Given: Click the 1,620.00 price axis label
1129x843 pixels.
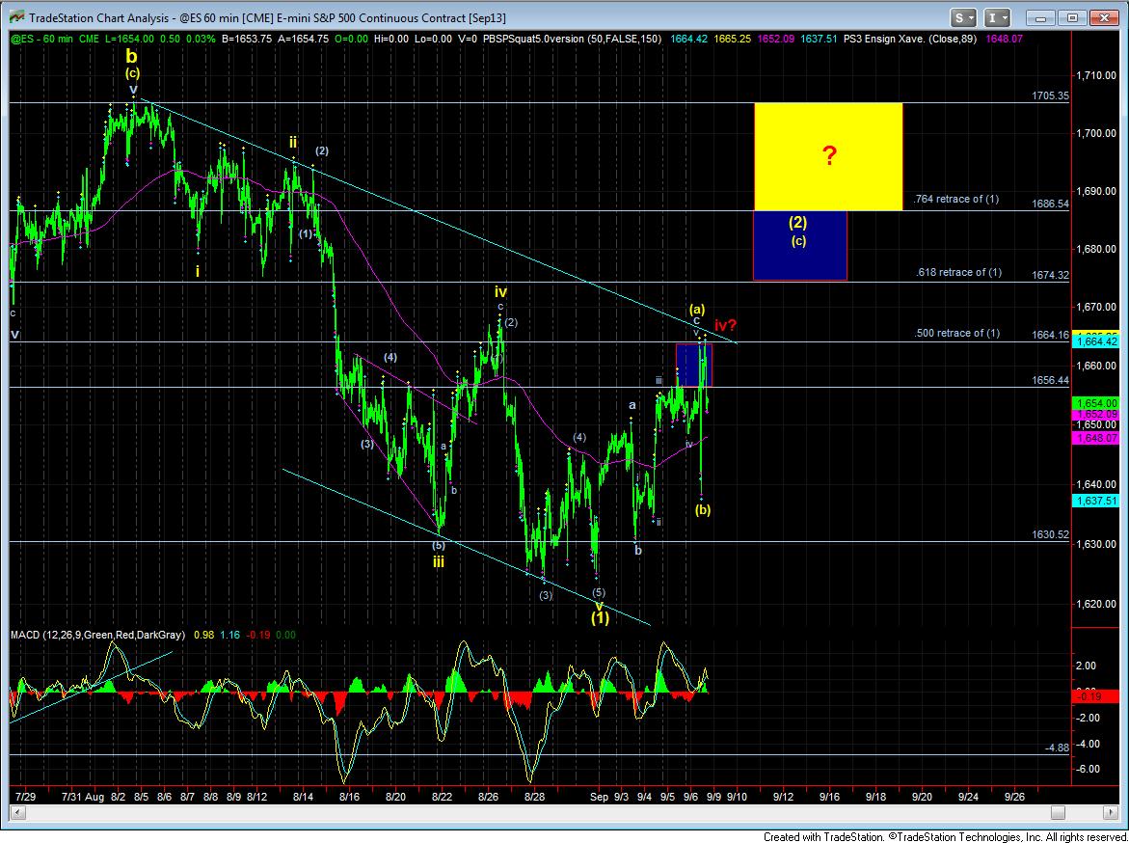Looking at the screenshot, I should pyautogui.click(x=1096, y=604).
